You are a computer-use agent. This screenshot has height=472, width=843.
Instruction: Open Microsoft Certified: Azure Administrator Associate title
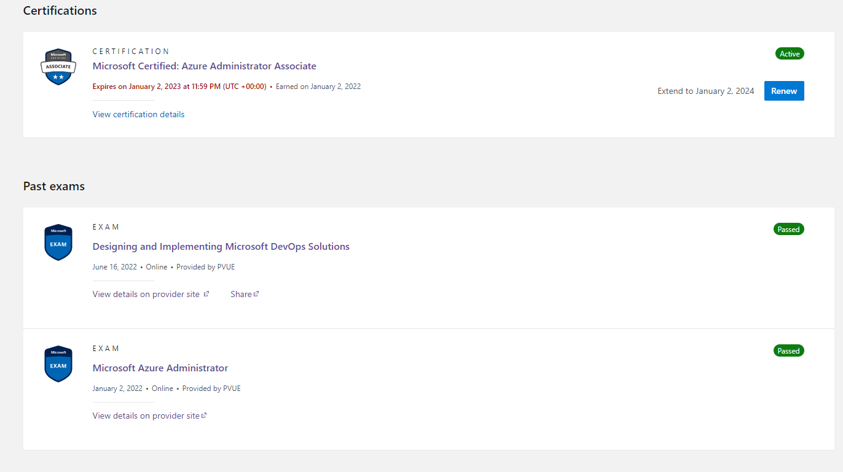(x=205, y=66)
